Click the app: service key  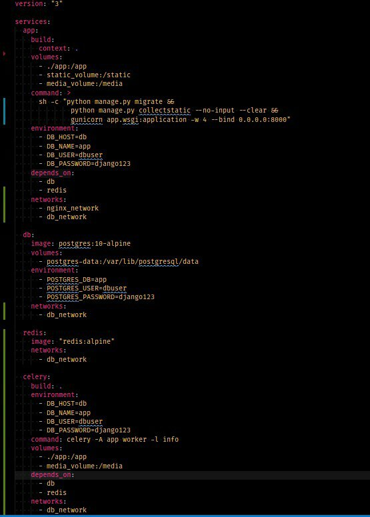pyautogui.click(x=31, y=31)
